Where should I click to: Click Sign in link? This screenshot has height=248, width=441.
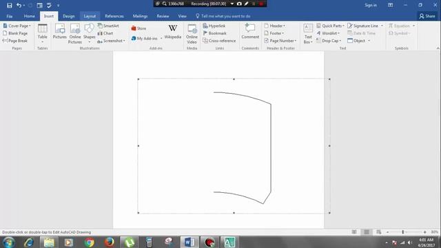[x=371, y=6]
